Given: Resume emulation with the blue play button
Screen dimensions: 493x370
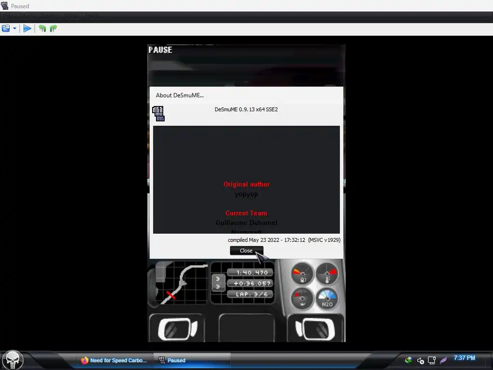Looking at the screenshot, I should (27, 28).
